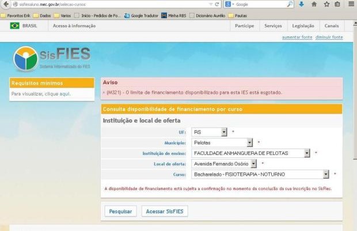Viewport: 357px width, 231px height.
Task: Click the Pesquisar button
Action: click(121, 211)
